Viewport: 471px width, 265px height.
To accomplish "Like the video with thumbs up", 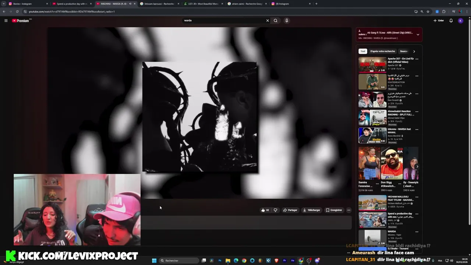I will coord(265,210).
